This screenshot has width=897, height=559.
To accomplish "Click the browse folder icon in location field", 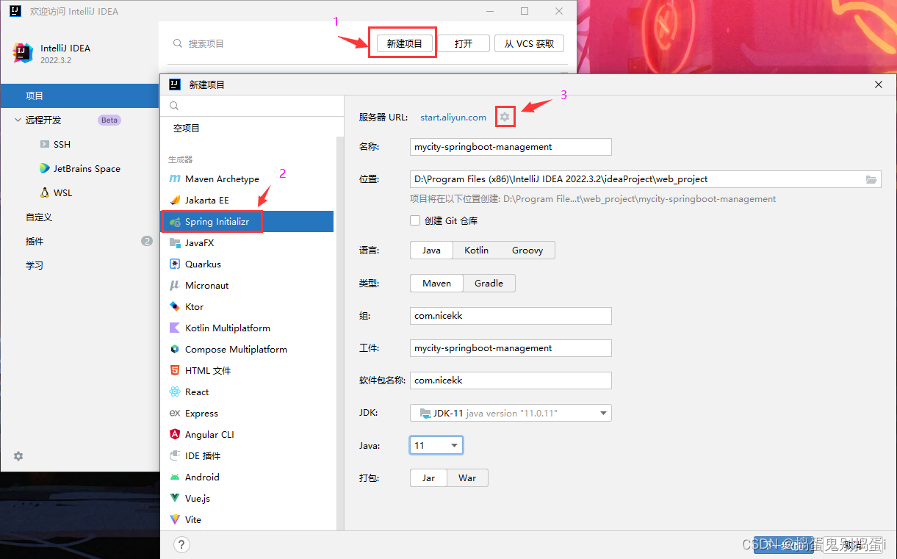I will pyautogui.click(x=871, y=179).
